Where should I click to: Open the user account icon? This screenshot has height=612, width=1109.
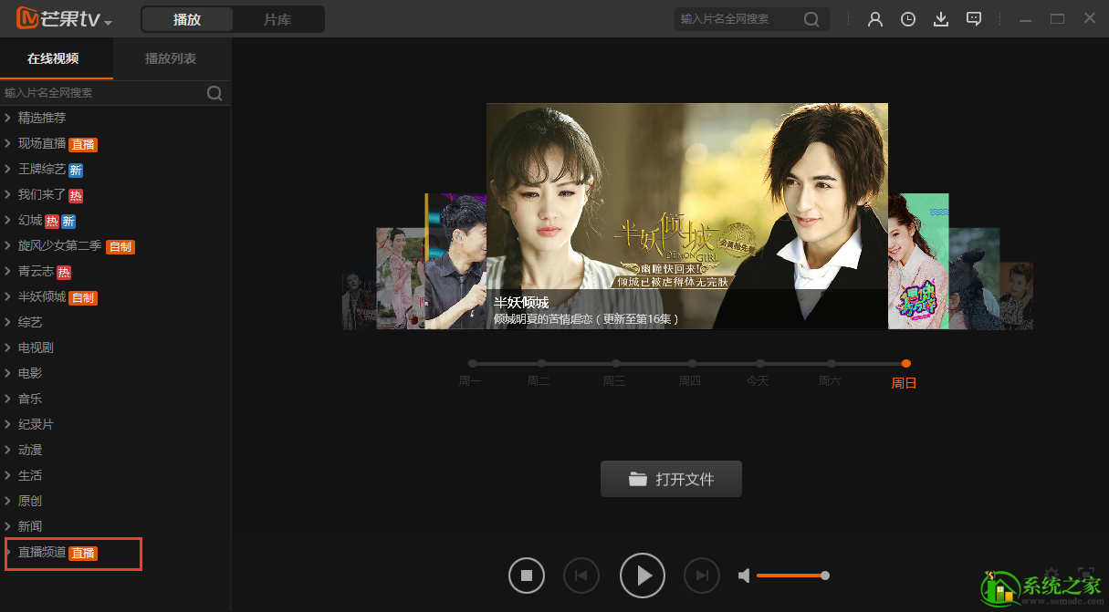(x=875, y=19)
